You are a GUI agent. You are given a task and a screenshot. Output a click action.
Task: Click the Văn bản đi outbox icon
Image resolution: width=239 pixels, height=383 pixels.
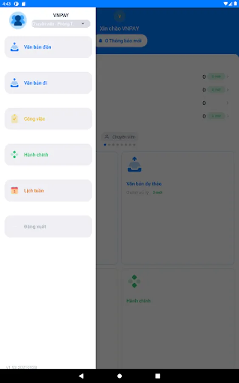(14, 83)
